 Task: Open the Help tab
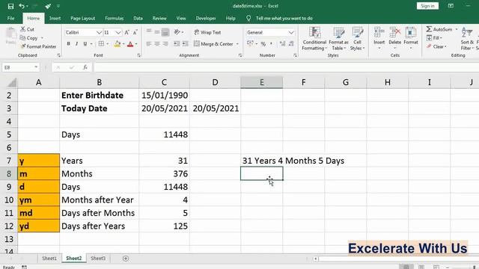click(231, 18)
